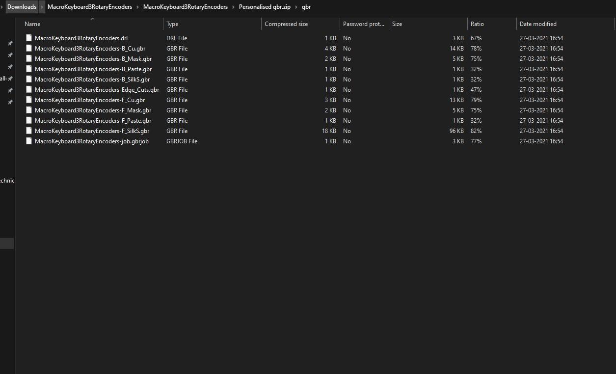Sort by the Password prot... column header
Screen dimensions: 616x374
364,24
